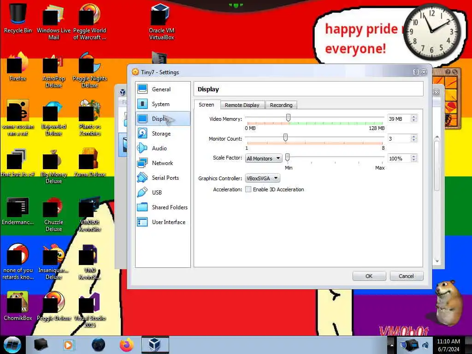Open the Plants vs Zombies desktop icon

[x=90, y=118]
